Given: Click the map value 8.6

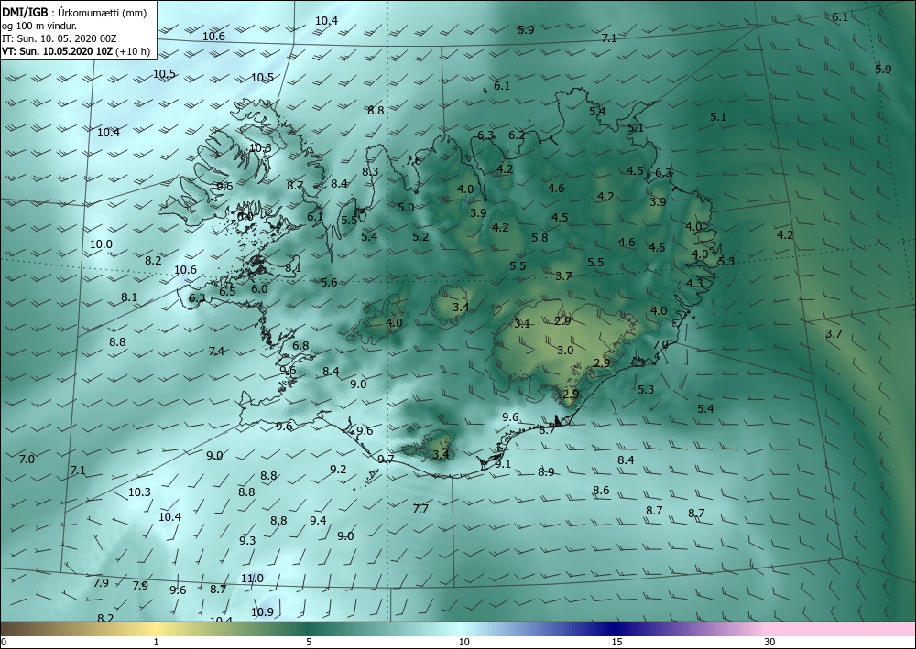Looking at the screenshot, I should [x=601, y=491].
